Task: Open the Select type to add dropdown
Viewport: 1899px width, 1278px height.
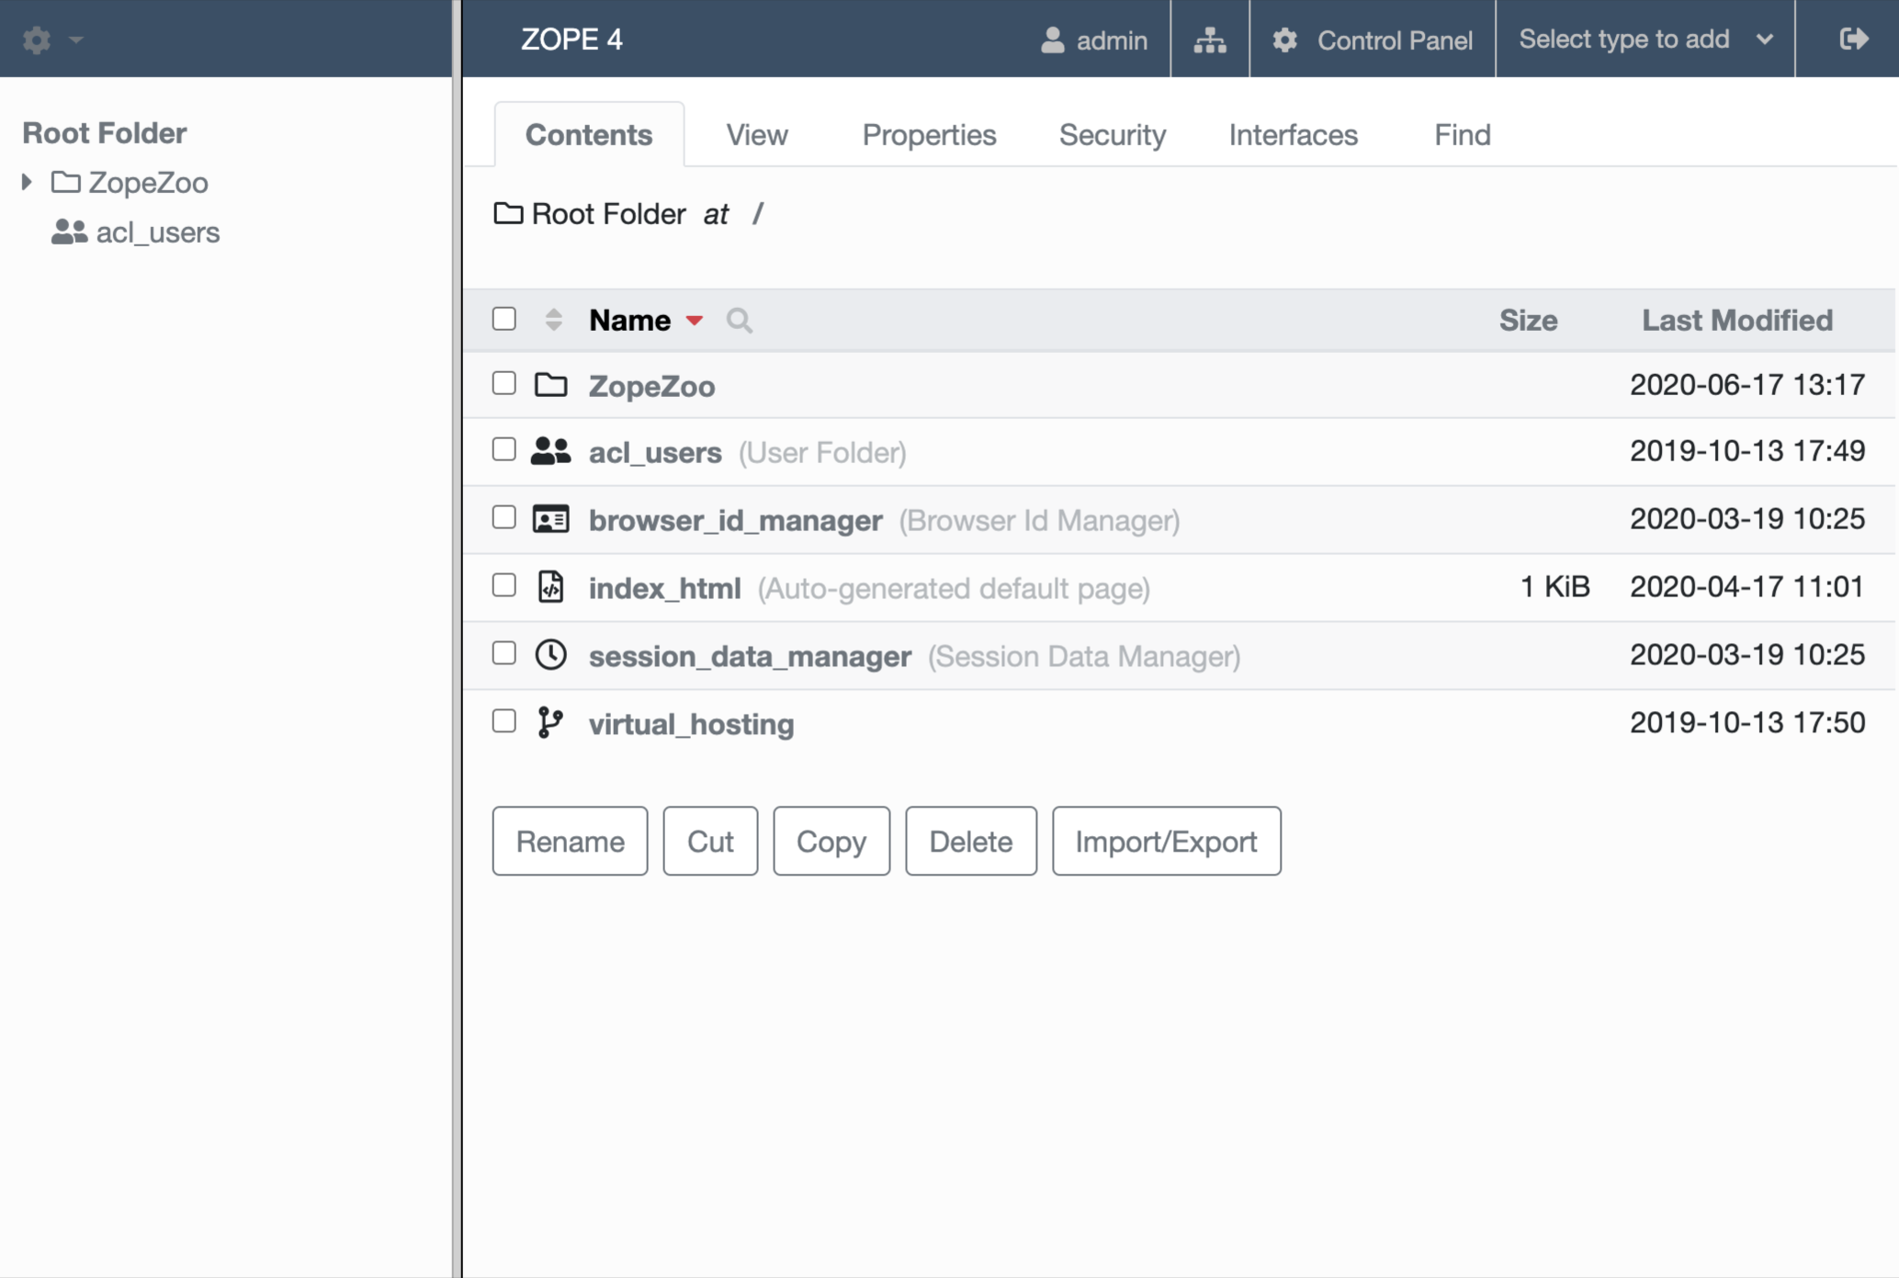Action: (1645, 40)
